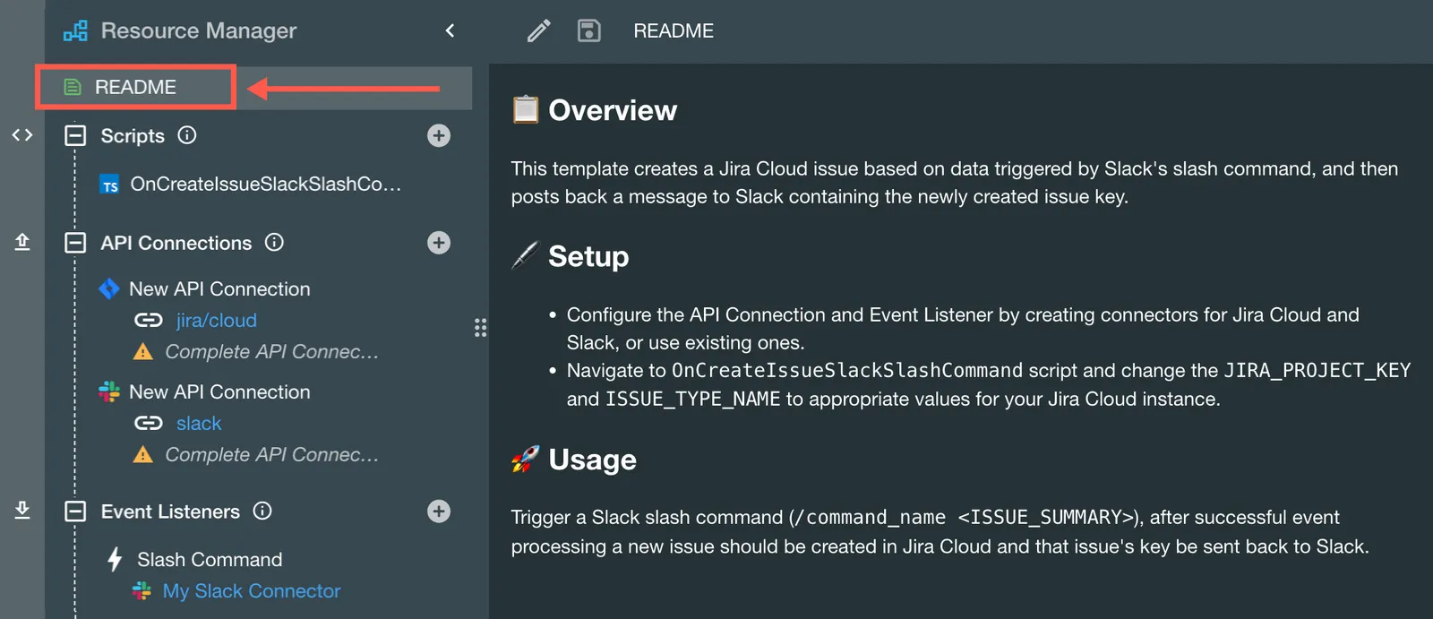1433x619 pixels.
Task: Click the Resource Manager logo icon
Action: [x=76, y=30]
